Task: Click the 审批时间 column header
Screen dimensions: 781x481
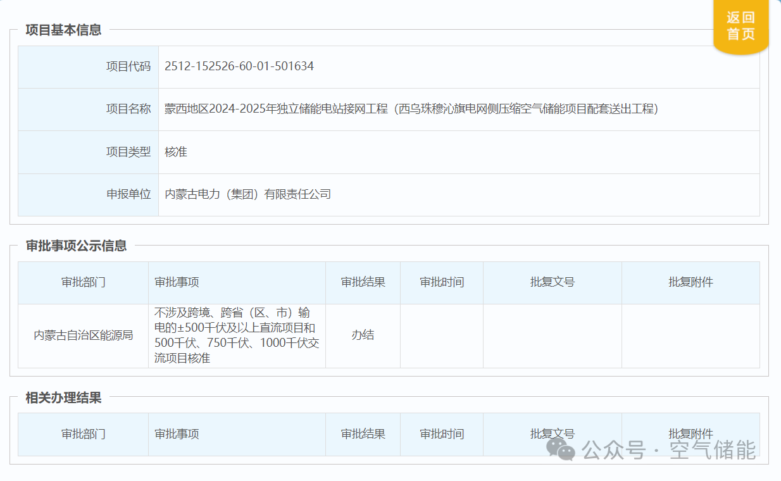Action: tap(441, 282)
